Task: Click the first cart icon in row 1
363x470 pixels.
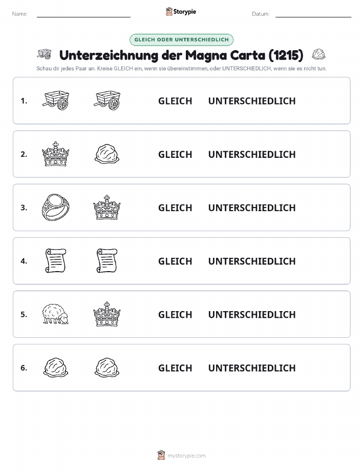Action: 56,100
